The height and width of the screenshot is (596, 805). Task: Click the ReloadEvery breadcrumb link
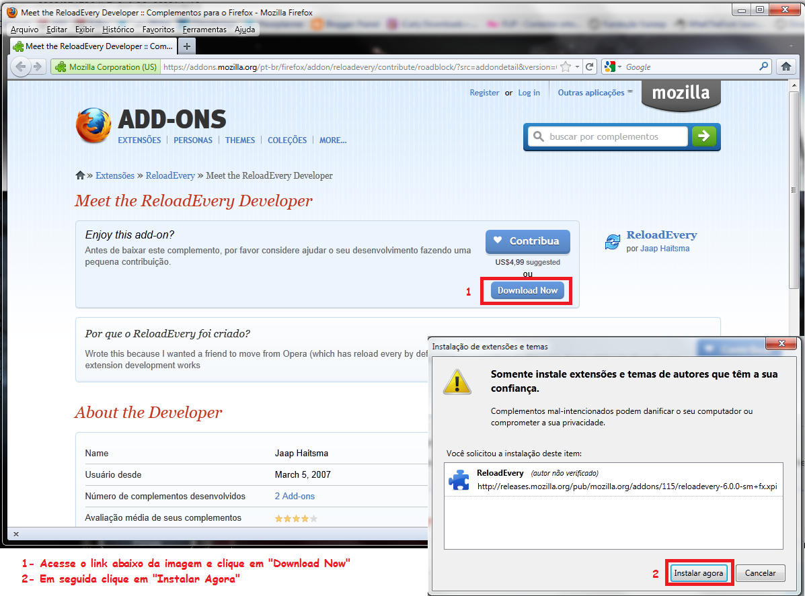click(170, 175)
